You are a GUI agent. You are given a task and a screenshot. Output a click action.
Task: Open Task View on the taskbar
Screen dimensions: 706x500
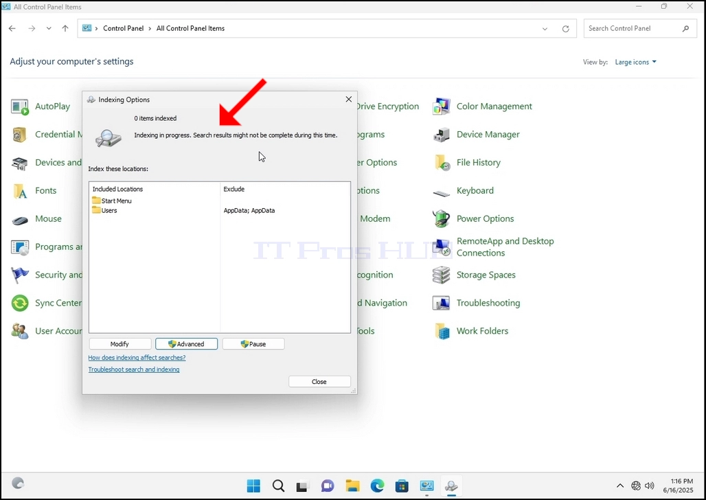click(303, 486)
